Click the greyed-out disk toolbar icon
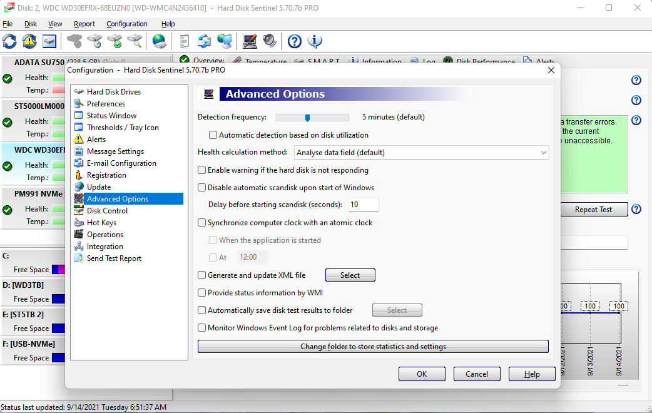The image size is (652, 413). pyautogui.click(x=74, y=41)
